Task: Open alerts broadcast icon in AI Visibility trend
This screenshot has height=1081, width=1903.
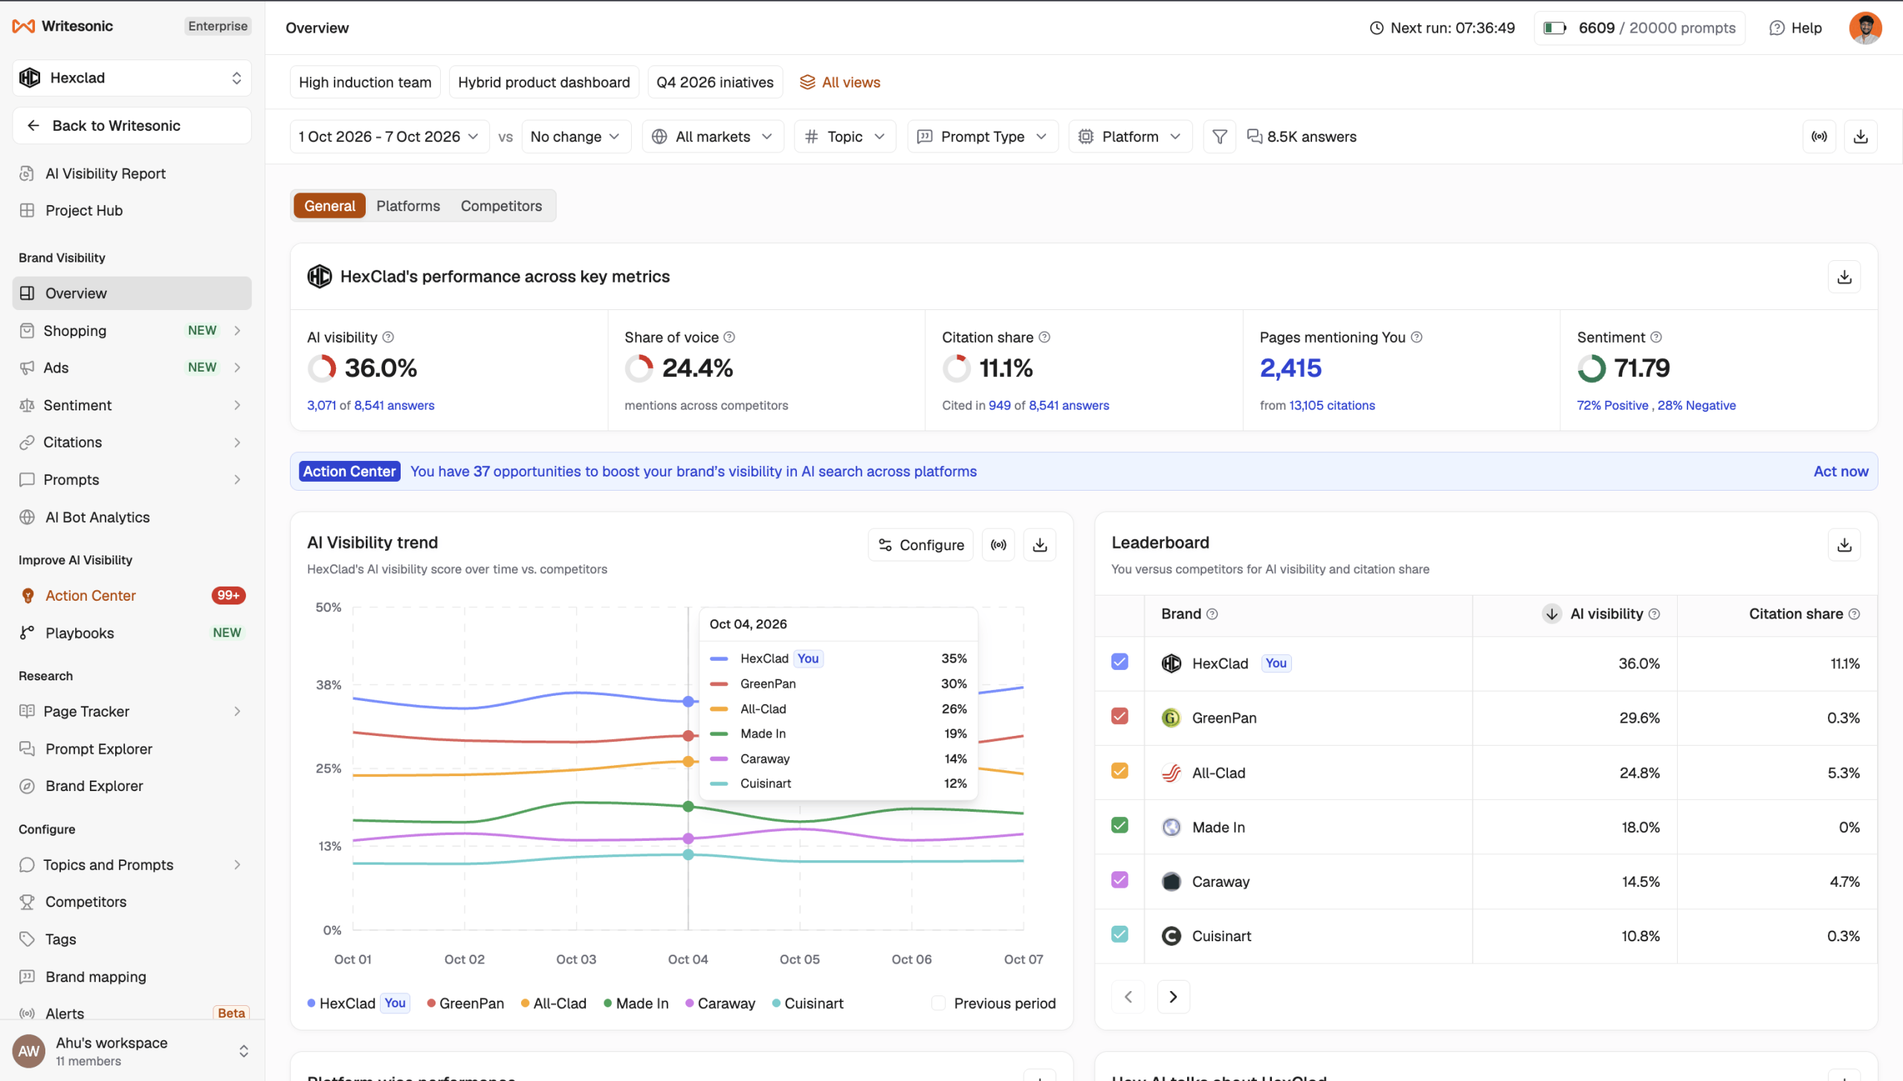Action: click(x=998, y=545)
